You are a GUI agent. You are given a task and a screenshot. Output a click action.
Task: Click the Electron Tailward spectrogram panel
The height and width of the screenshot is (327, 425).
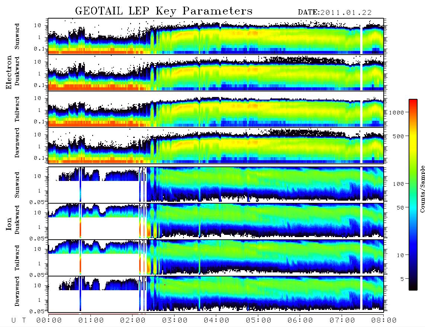point(216,109)
